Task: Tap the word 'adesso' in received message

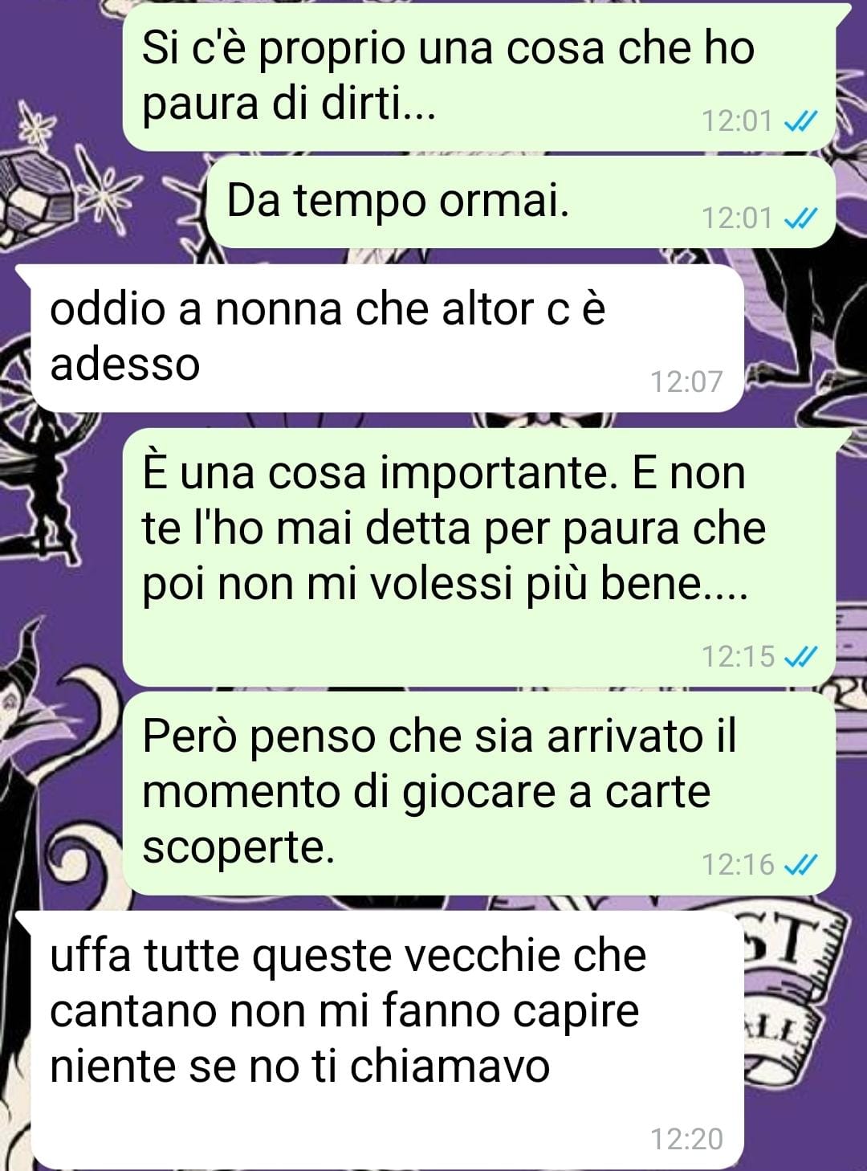Action: (124, 364)
